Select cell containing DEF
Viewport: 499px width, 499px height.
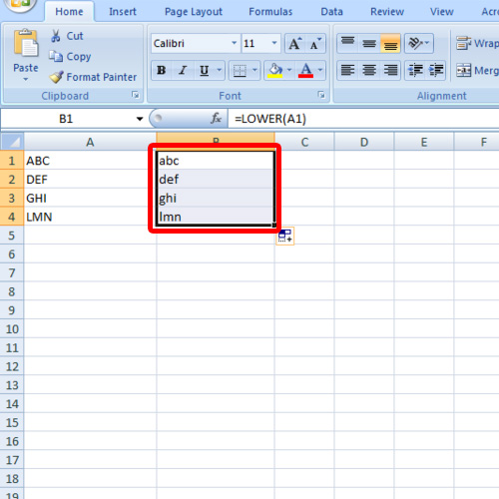90,180
